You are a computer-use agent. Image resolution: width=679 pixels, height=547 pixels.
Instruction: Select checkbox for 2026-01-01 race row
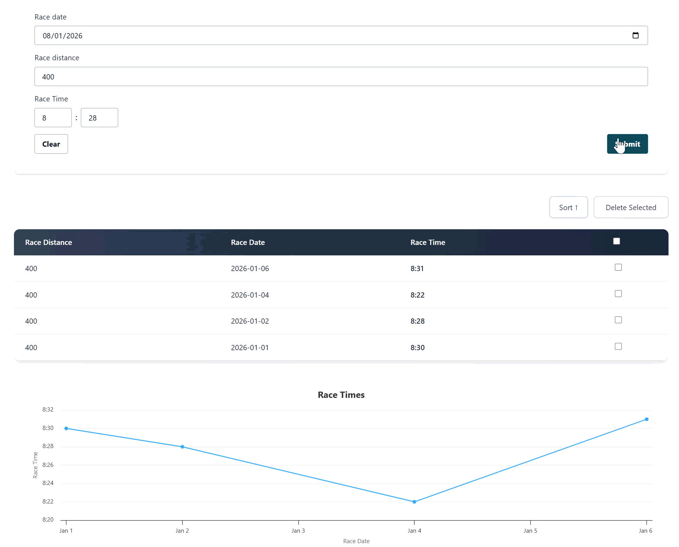[618, 346]
